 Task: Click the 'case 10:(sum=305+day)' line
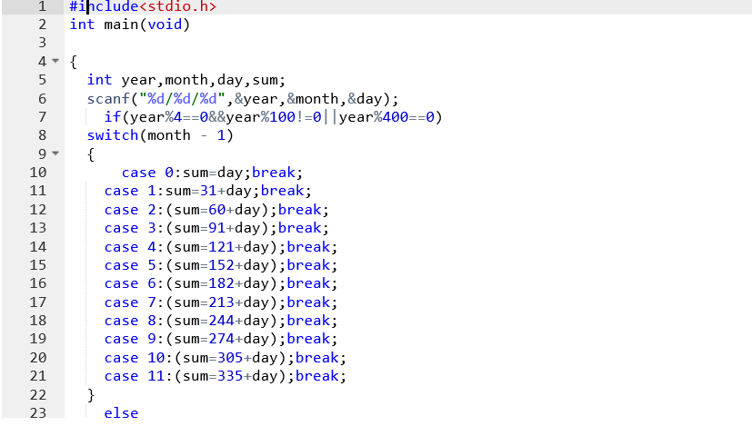(x=226, y=358)
